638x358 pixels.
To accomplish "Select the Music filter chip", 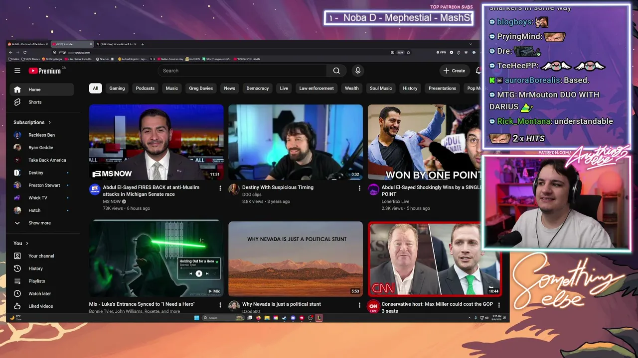I will click(x=172, y=89).
